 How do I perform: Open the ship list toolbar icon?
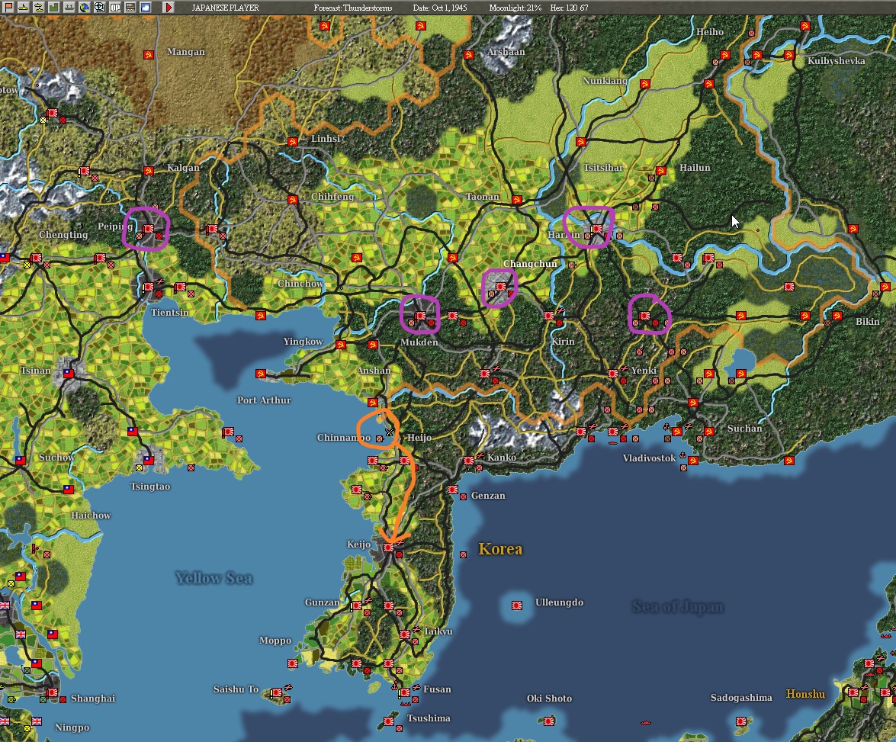[24, 8]
